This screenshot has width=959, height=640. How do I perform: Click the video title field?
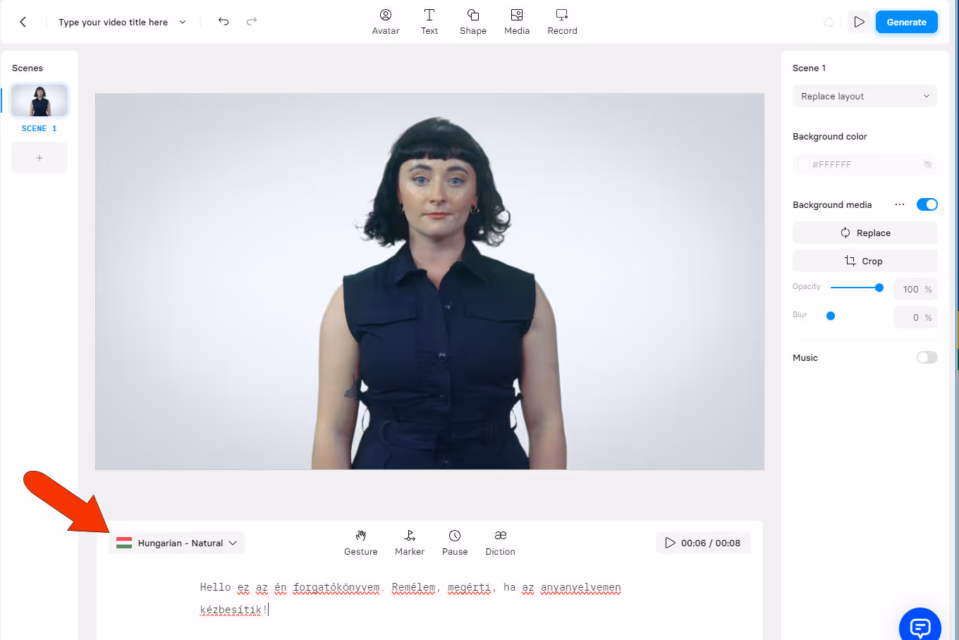click(x=113, y=22)
